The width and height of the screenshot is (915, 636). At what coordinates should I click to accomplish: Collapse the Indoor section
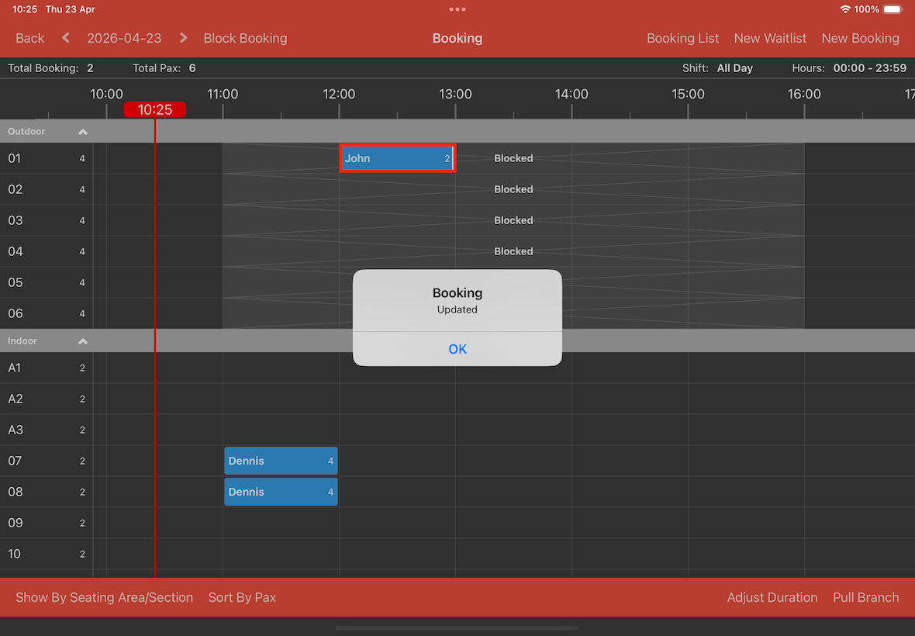pyautogui.click(x=83, y=341)
